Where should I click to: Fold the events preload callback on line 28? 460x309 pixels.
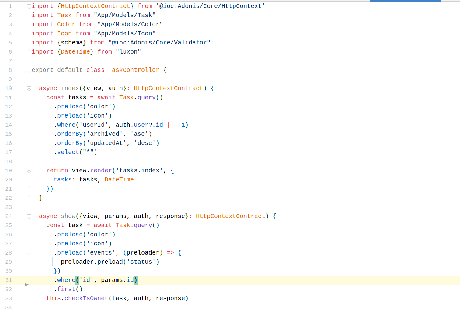point(29,253)
